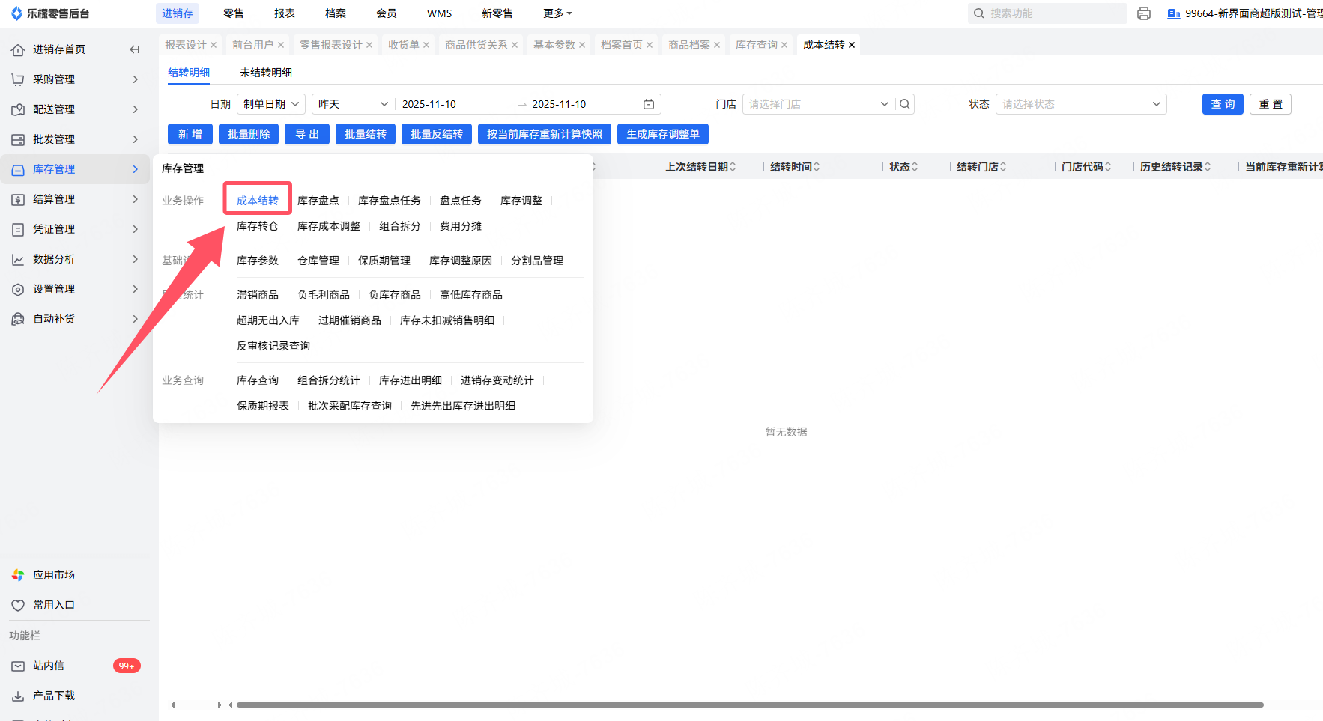The height and width of the screenshot is (721, 1323).
Task: Click the 自动补货 icon
Action: (18, 319)
